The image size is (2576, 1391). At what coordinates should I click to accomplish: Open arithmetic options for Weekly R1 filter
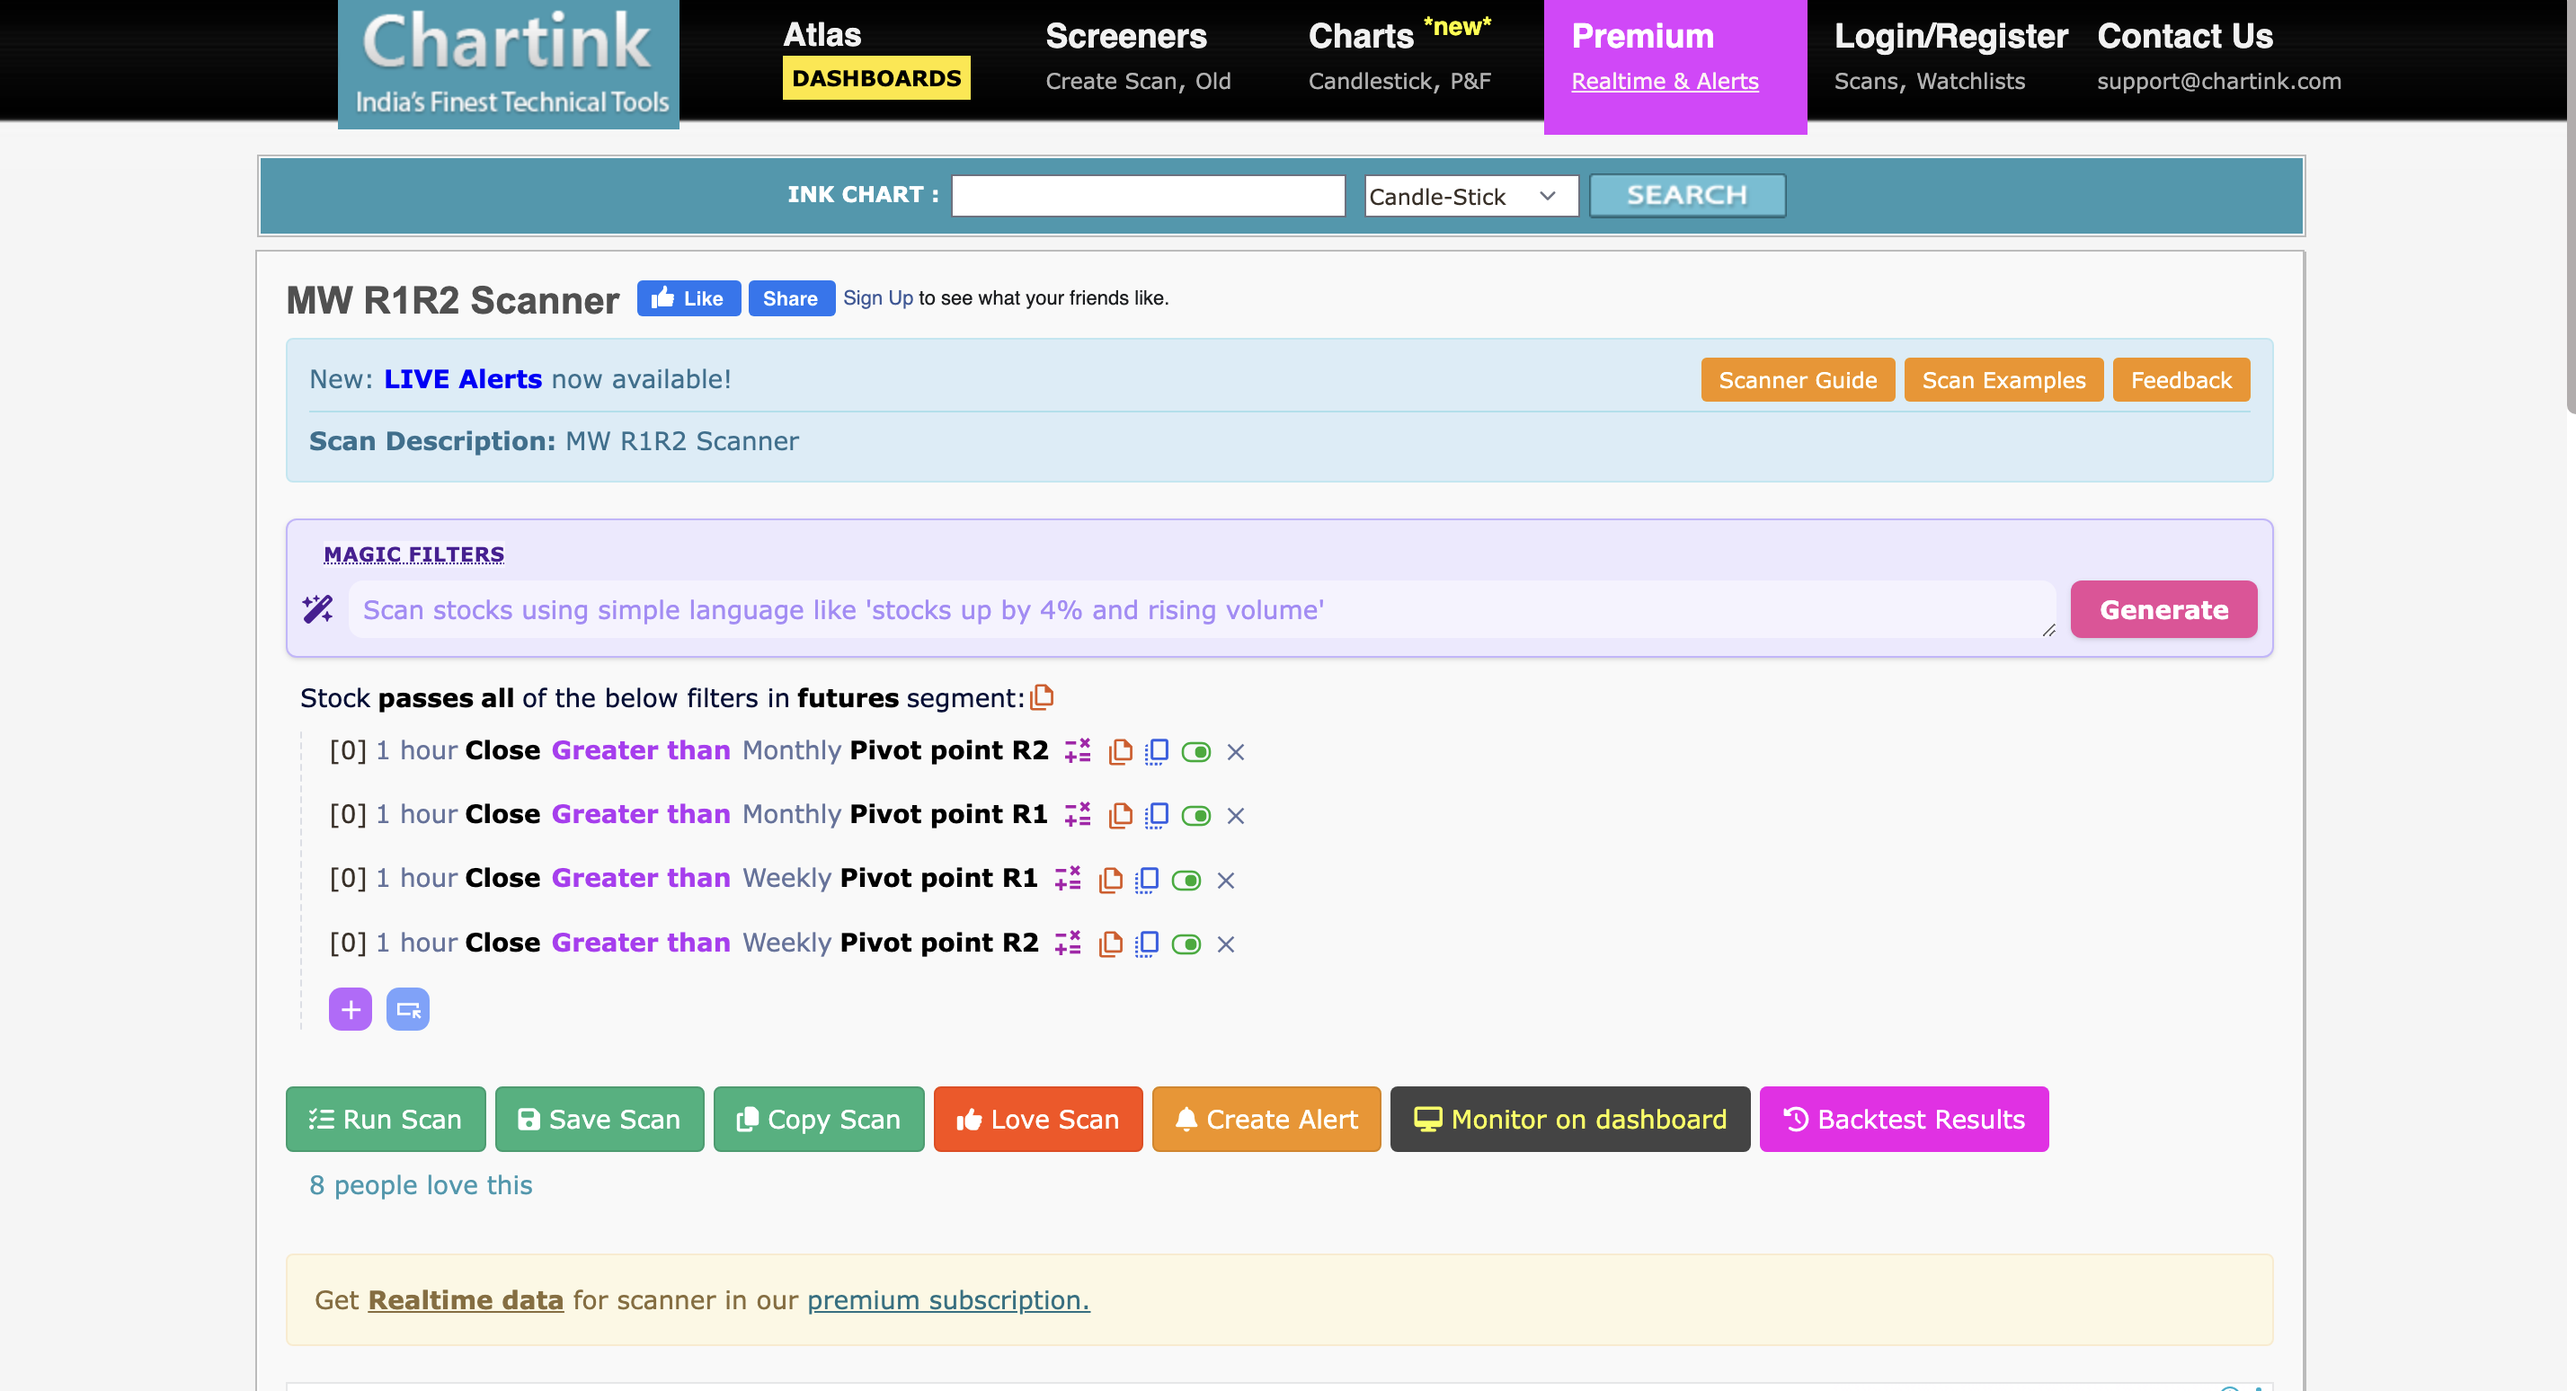(1067, 879)
